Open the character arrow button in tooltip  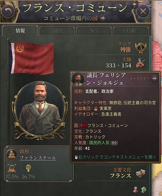coord(154,78)
